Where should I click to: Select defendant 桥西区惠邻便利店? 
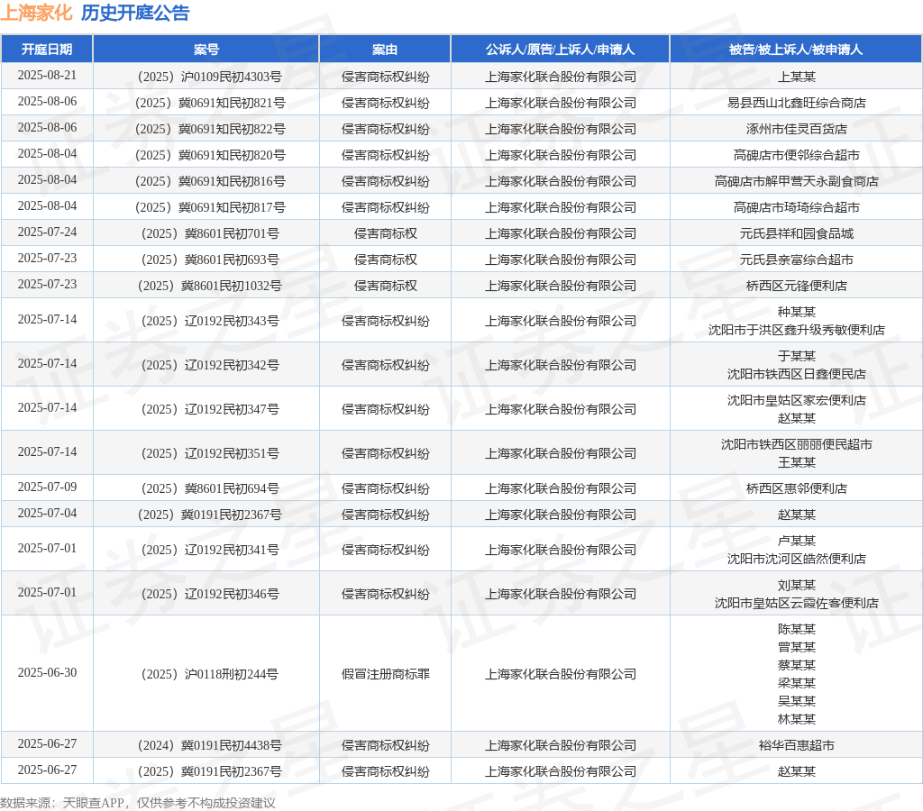pyautogui.click(x=797, y=488)
